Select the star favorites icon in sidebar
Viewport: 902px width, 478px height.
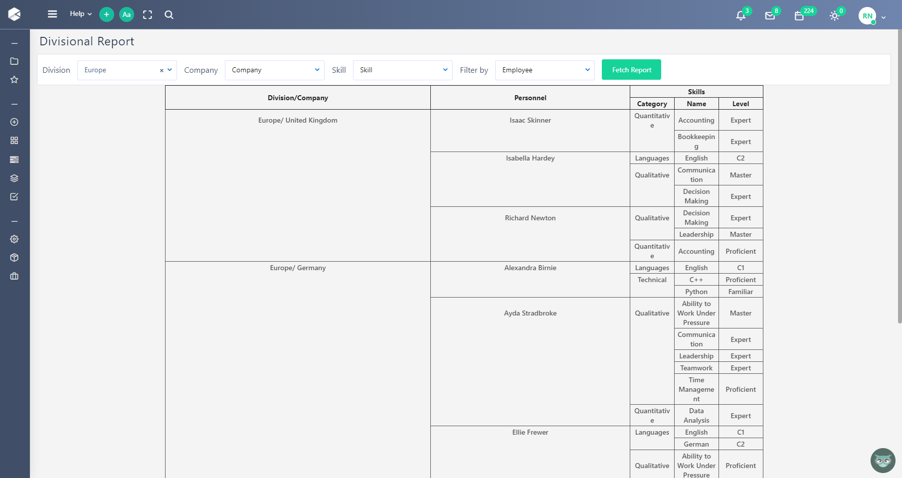(14, 79)
